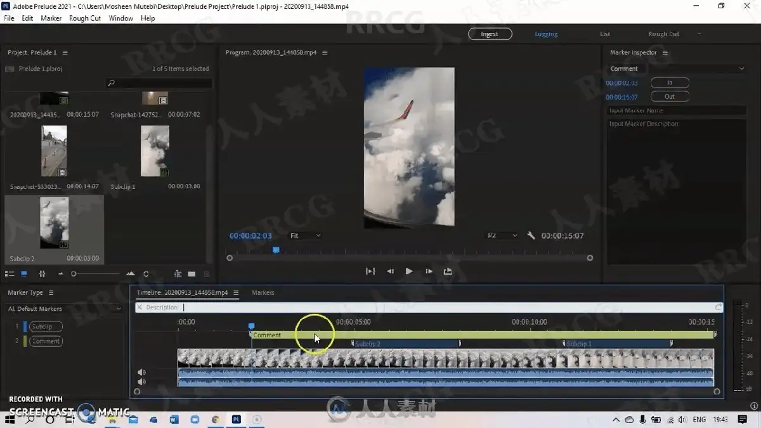761x428 pixels.
Task: Switch to the Rough Cut workspace
Action: click(663, 34)
